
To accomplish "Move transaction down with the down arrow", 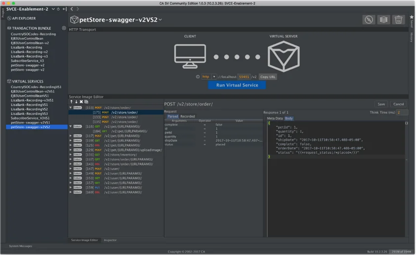I will tap(77, 102).
